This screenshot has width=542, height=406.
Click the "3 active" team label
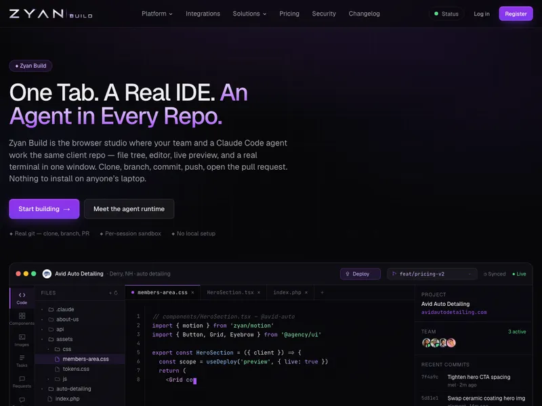coord(517,332)
